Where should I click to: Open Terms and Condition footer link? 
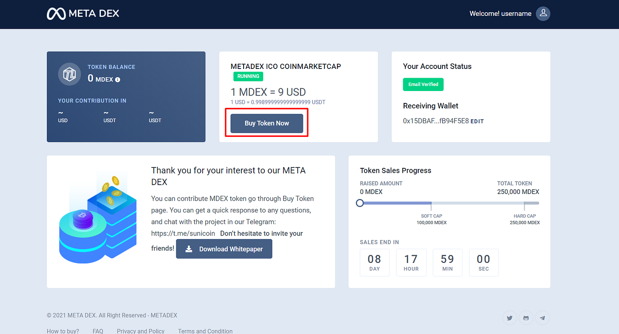[x=205, y=331]
